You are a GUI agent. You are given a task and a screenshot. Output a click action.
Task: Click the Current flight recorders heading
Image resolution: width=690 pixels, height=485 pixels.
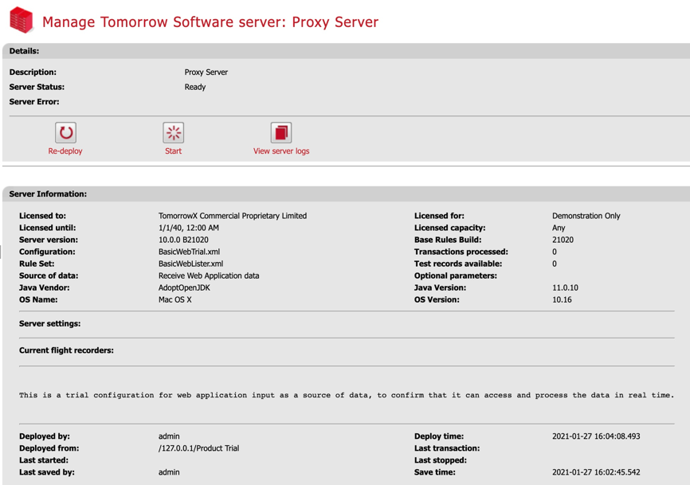(x=66, y=350)
